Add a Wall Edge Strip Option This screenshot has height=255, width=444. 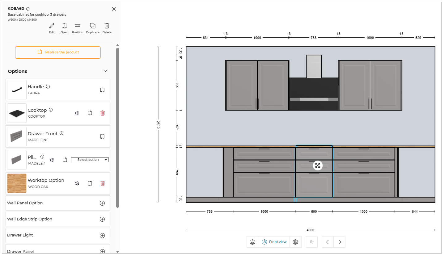[102, 219]
